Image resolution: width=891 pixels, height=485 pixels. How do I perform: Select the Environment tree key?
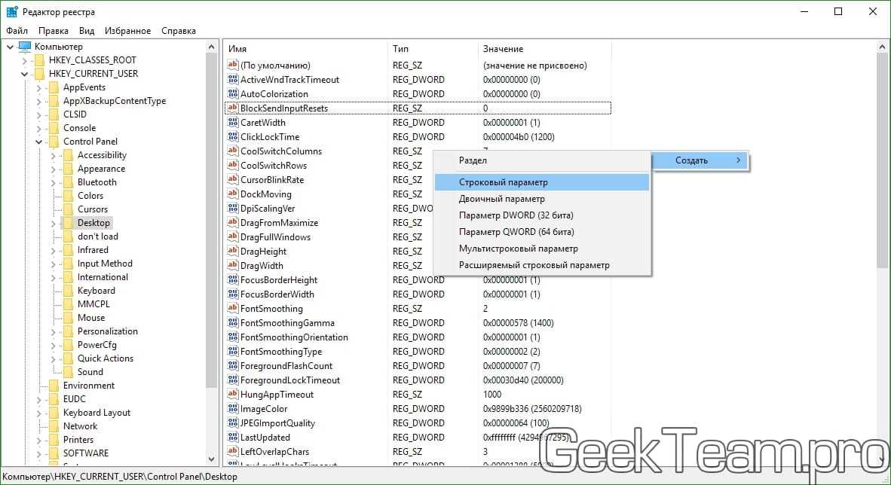click(89, 386)
